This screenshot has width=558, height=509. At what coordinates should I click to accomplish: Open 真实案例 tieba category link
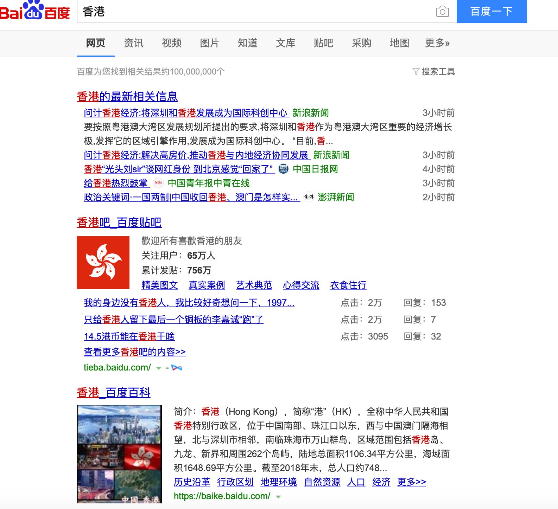pyautogui.click(x=207, y=285)
